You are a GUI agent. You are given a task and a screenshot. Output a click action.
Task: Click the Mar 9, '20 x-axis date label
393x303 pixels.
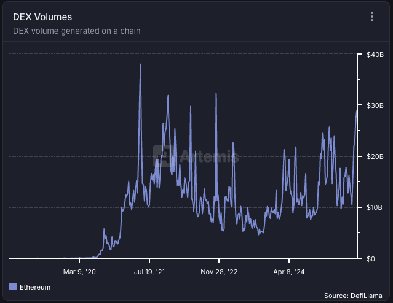click(79, 272)
